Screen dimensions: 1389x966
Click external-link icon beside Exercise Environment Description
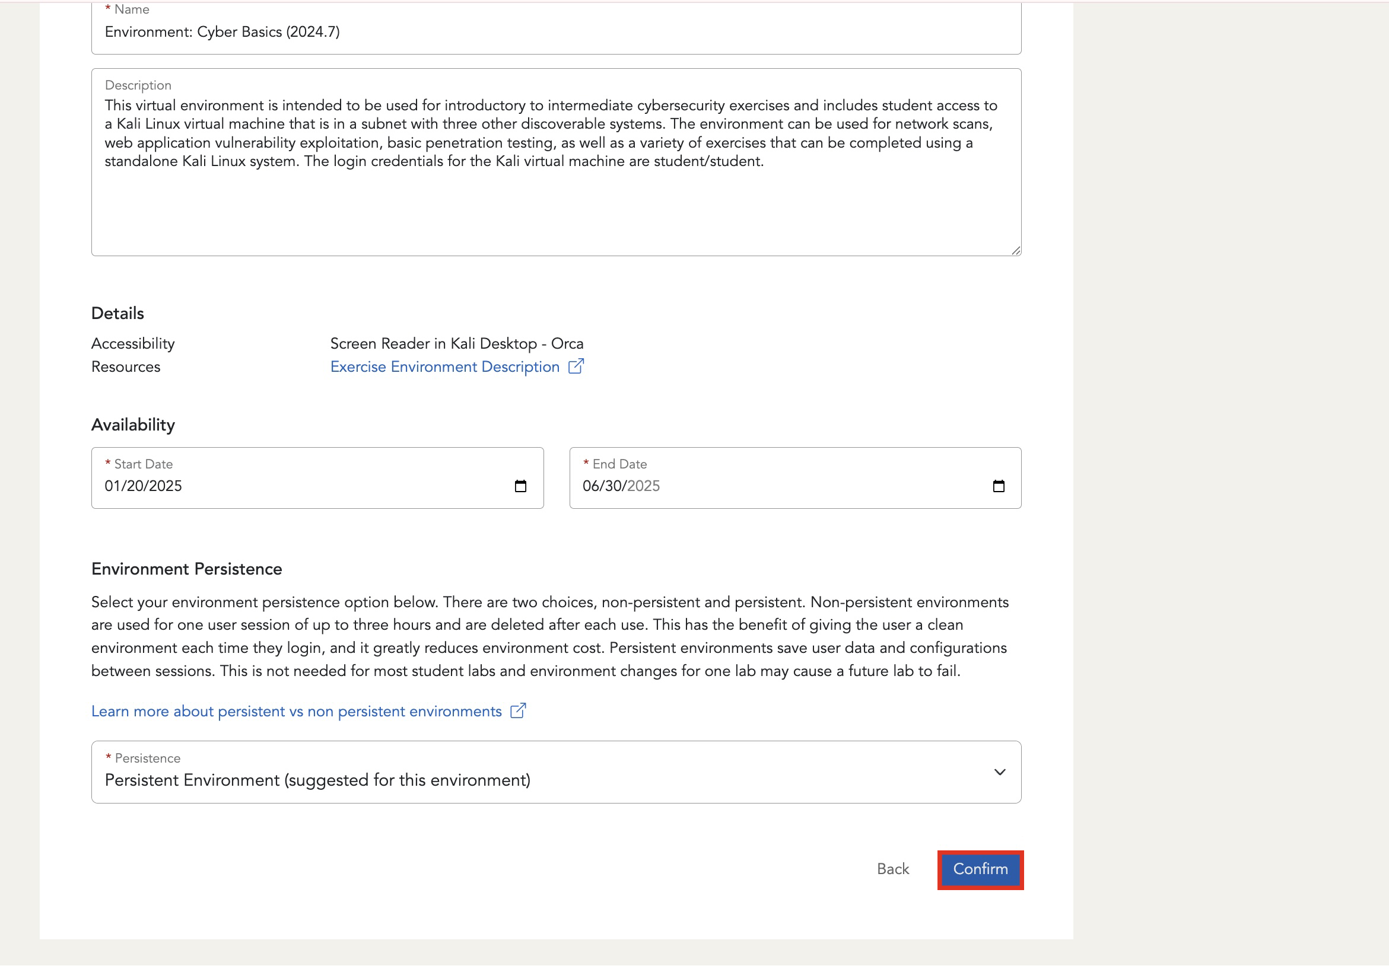(x=576, y=366)
